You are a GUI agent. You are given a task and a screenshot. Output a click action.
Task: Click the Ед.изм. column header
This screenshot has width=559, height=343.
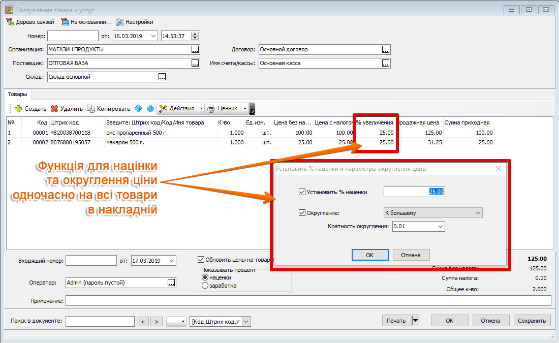259,122
